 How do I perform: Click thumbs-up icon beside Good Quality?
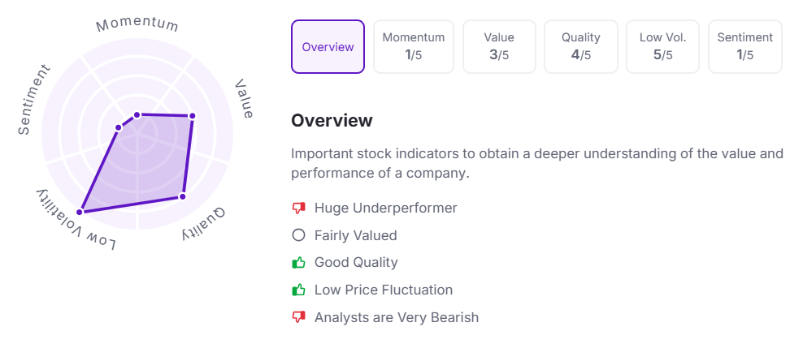click(298, 262)
